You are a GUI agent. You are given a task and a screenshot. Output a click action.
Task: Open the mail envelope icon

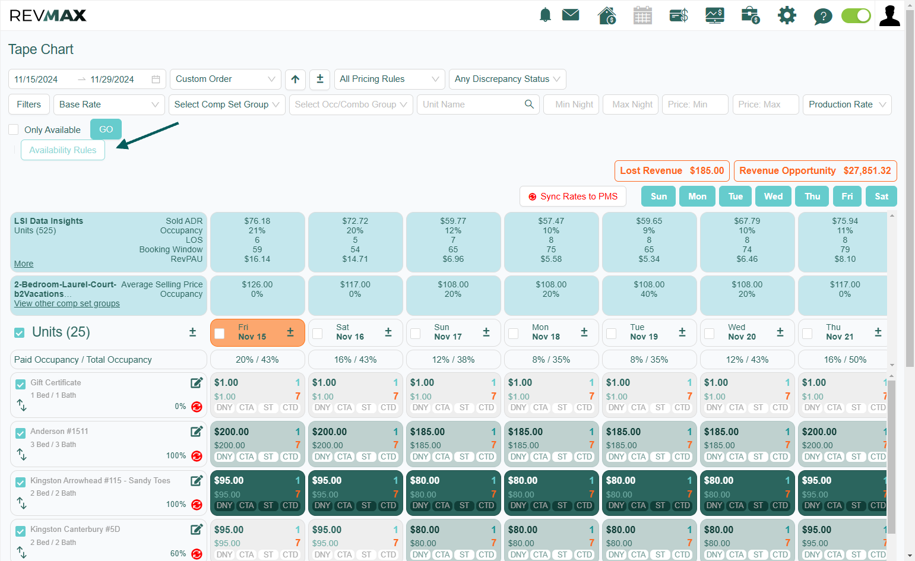(571, 15)
